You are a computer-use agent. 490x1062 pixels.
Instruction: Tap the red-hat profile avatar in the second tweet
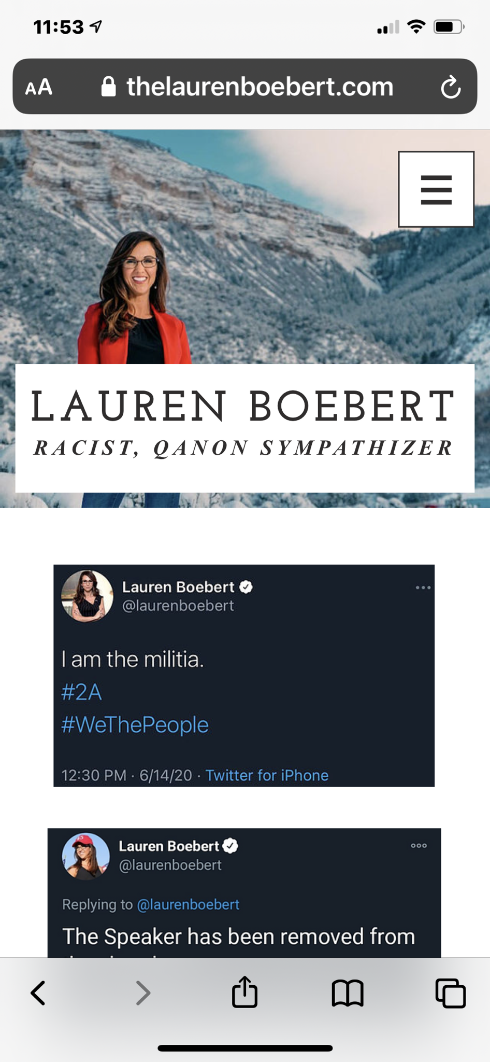[86, 856]
